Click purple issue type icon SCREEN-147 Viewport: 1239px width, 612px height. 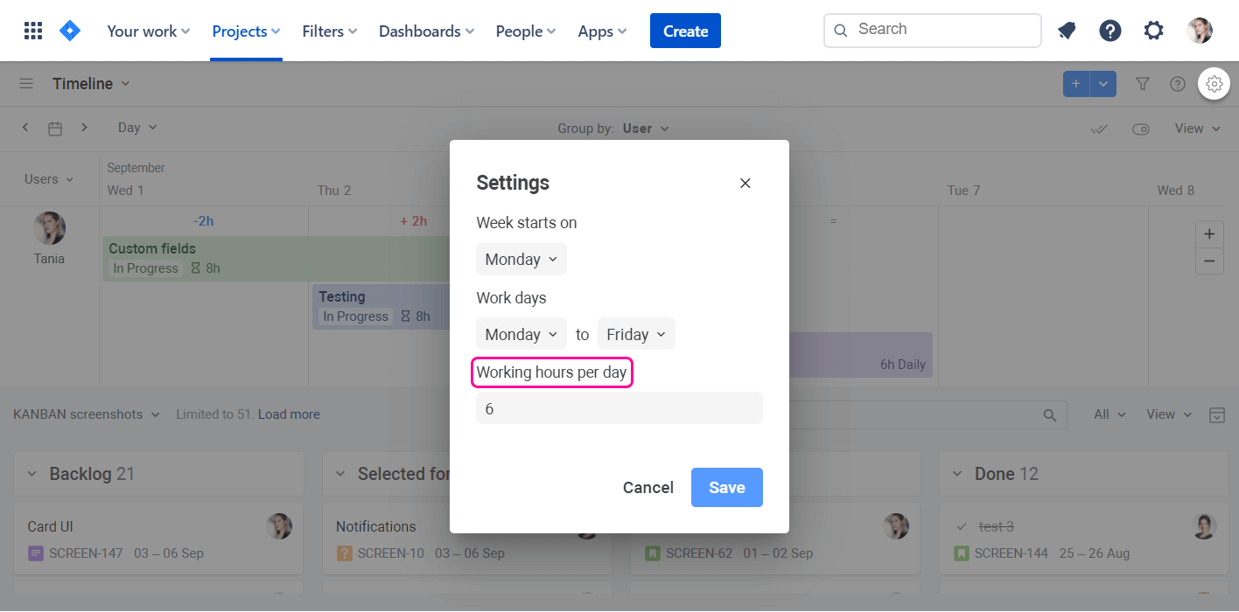click(36, 553)
